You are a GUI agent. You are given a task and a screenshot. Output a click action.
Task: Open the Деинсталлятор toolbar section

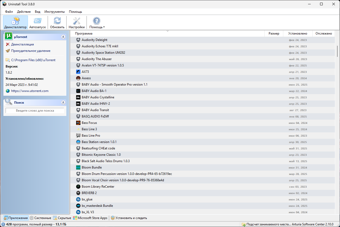[15, 23]
